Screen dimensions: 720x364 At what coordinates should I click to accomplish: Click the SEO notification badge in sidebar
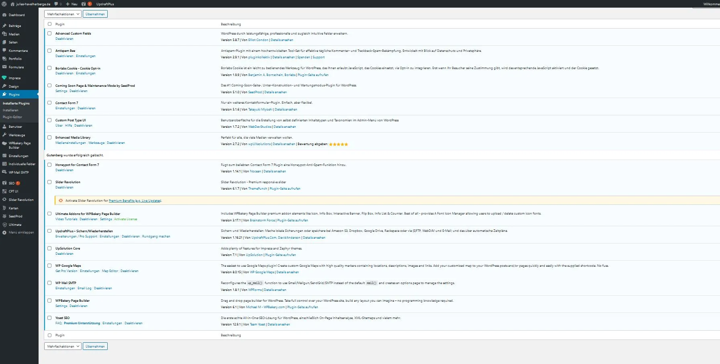click(18, 183)
